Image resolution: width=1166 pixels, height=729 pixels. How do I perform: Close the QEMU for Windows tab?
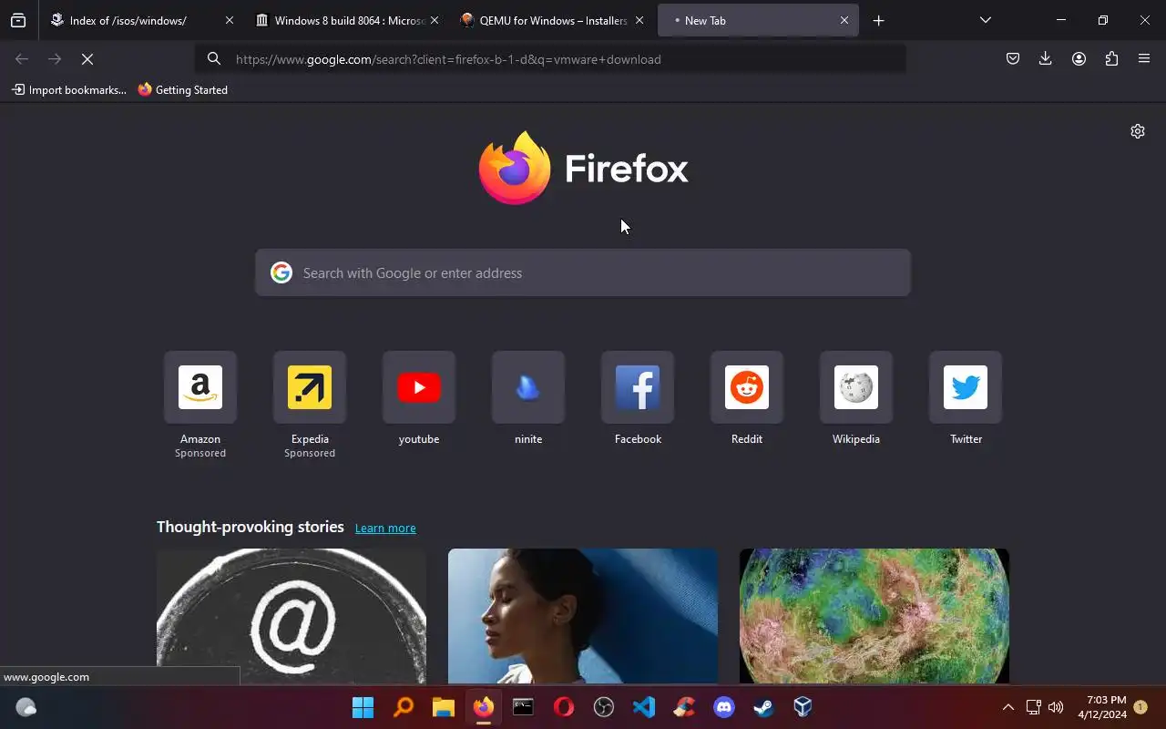coord(639,20)
